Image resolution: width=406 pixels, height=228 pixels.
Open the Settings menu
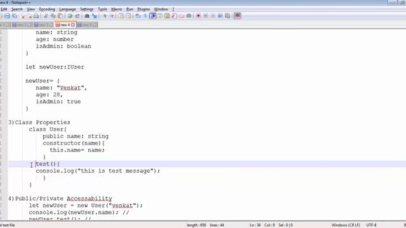[x=86, y=9]
